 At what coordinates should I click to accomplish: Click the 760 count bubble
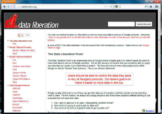click(27, 35)
